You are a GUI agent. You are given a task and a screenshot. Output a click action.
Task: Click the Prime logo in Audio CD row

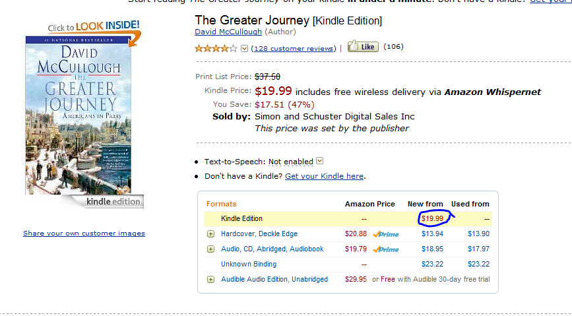click(385, 249)
